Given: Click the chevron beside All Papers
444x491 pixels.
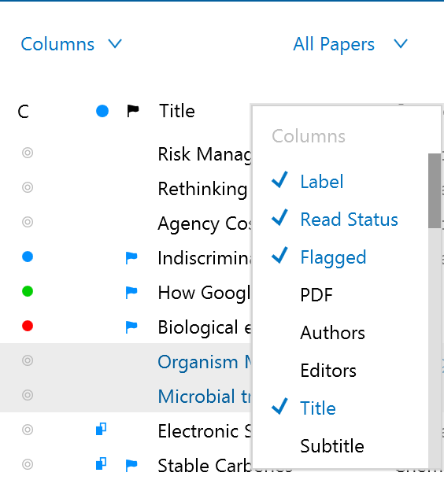Looking at the screenshot, I should (401, 44).
